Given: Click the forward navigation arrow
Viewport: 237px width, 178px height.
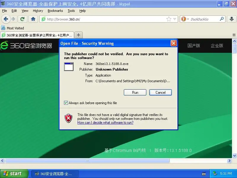Looking at the screenshot, I should [x=13, y=19].
